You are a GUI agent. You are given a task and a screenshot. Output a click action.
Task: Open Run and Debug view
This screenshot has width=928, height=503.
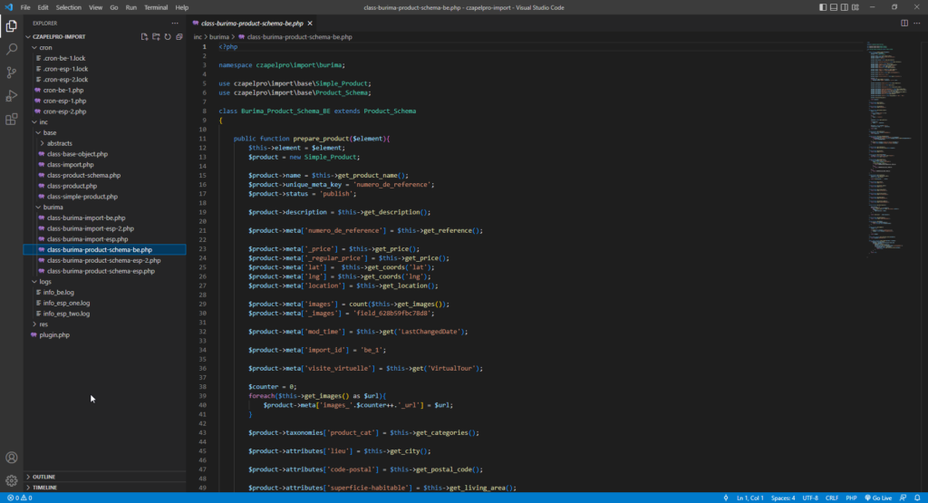11,96
